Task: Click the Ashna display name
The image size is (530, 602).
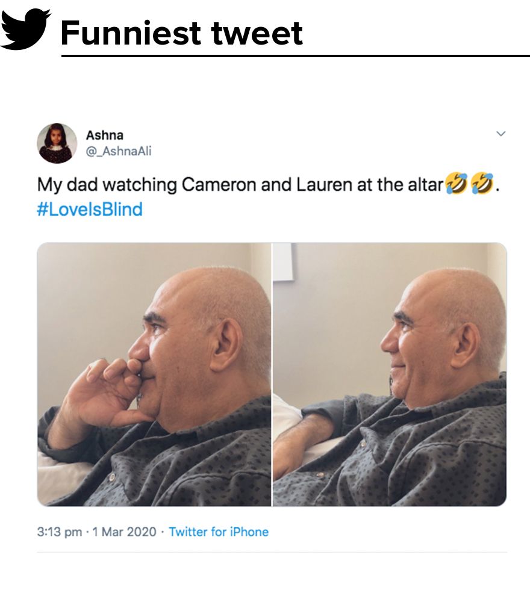Action: coord(104,135)
